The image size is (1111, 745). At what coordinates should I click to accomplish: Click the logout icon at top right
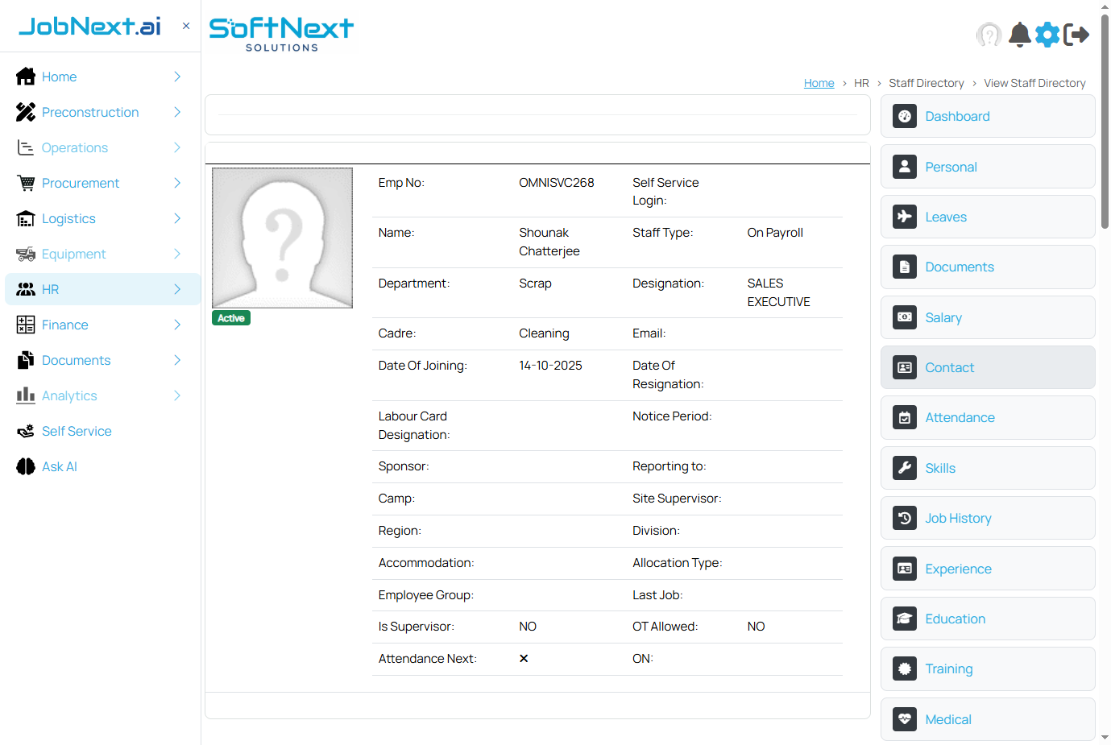(1077, 35)
